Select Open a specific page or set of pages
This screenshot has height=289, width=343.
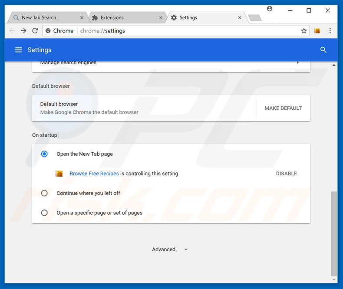pos(44,213)
